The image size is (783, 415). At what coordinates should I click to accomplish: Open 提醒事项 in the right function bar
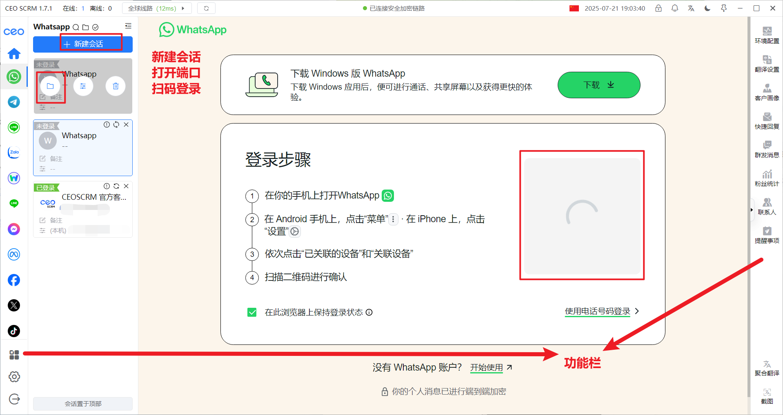(767, 235)
